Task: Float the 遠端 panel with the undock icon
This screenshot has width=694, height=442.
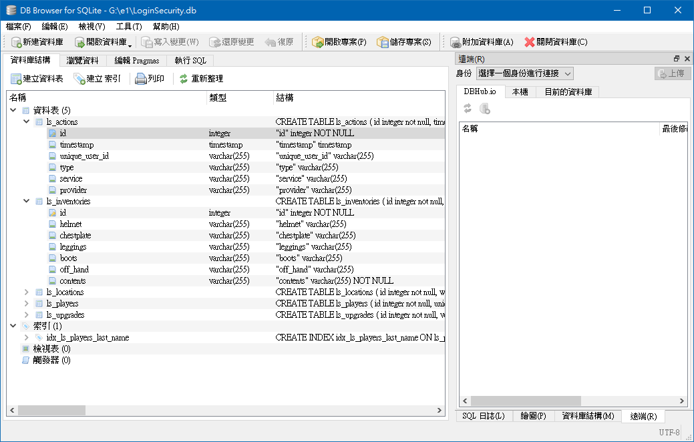Action: pyautogui.click(x=676, y=58)
